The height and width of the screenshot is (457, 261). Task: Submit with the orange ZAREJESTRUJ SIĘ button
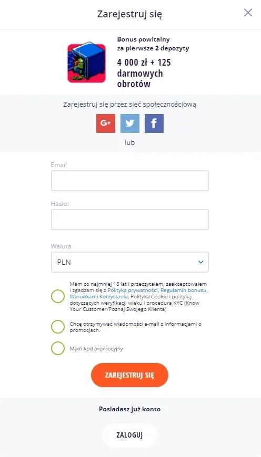click(x=129, y=375)
